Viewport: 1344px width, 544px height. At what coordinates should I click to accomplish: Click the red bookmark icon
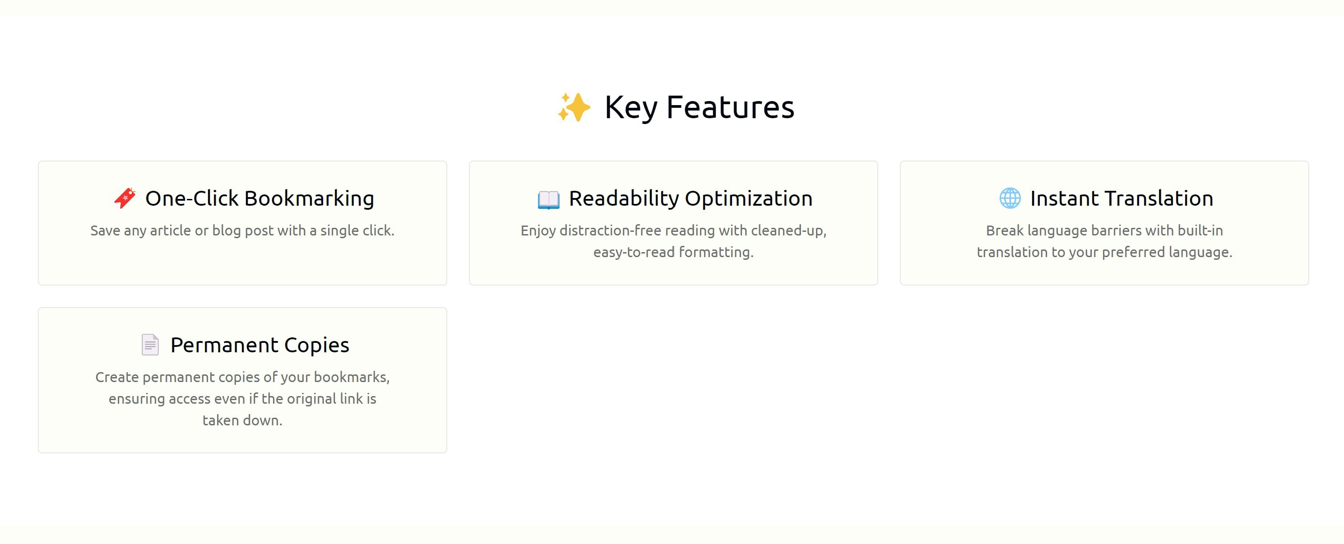point(125,198)
